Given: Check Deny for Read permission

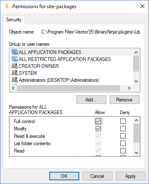Looking at the screenshot, I should (x=123, y=150).
